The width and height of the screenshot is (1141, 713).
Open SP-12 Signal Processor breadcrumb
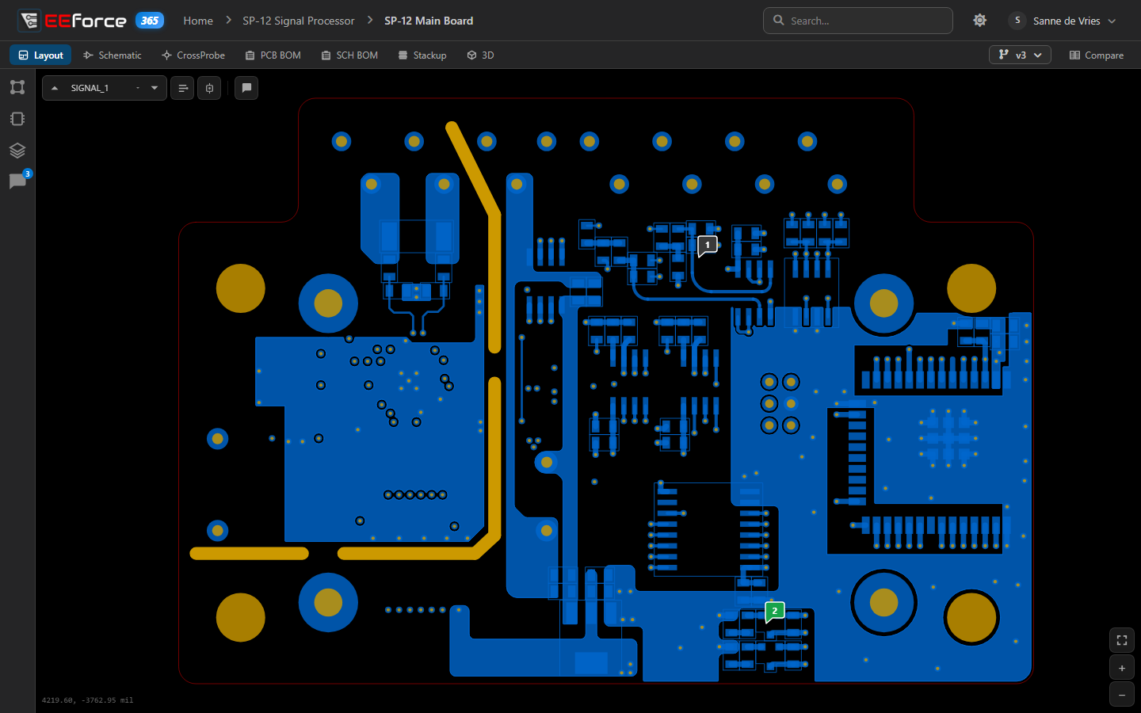click(x=299, y=21)
